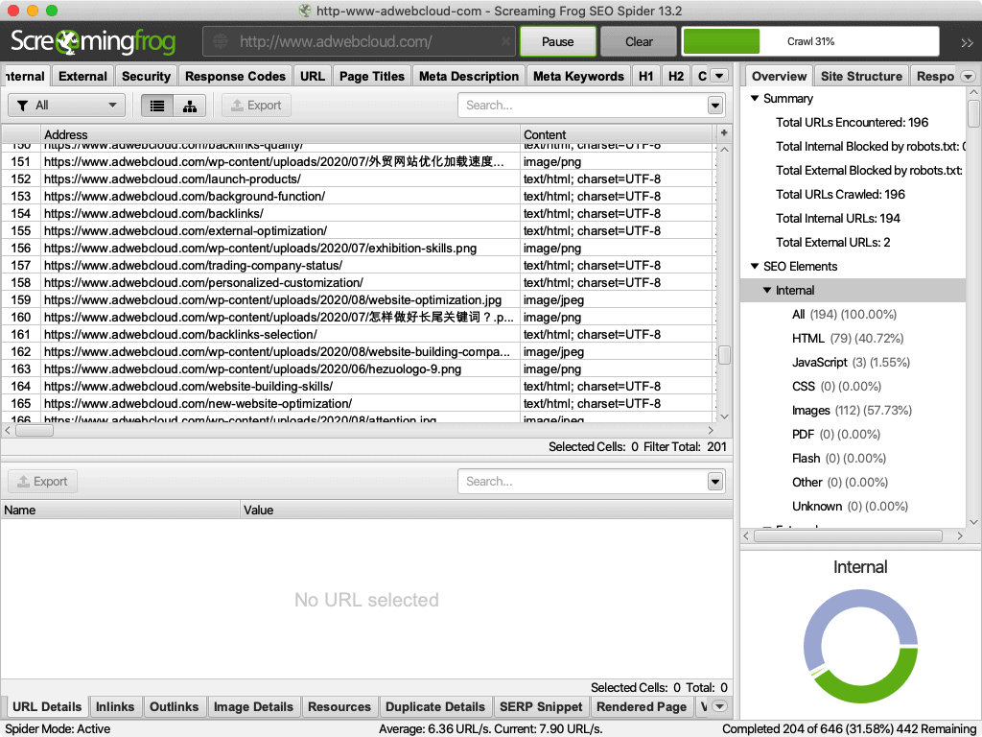Select JavaScript (3) in the Internal tree
This screenshot has height=737, width=982.
coord(851,362)
